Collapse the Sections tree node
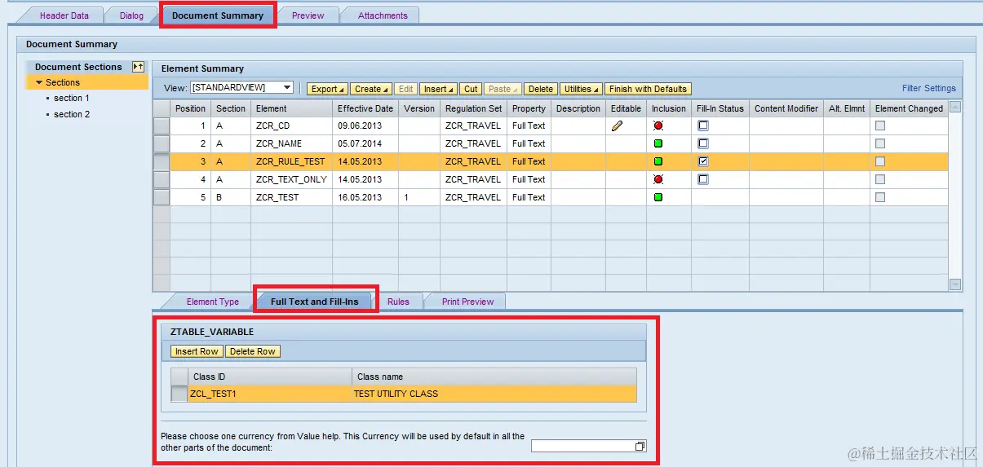The image size is (983, 467). click(39, 82)
